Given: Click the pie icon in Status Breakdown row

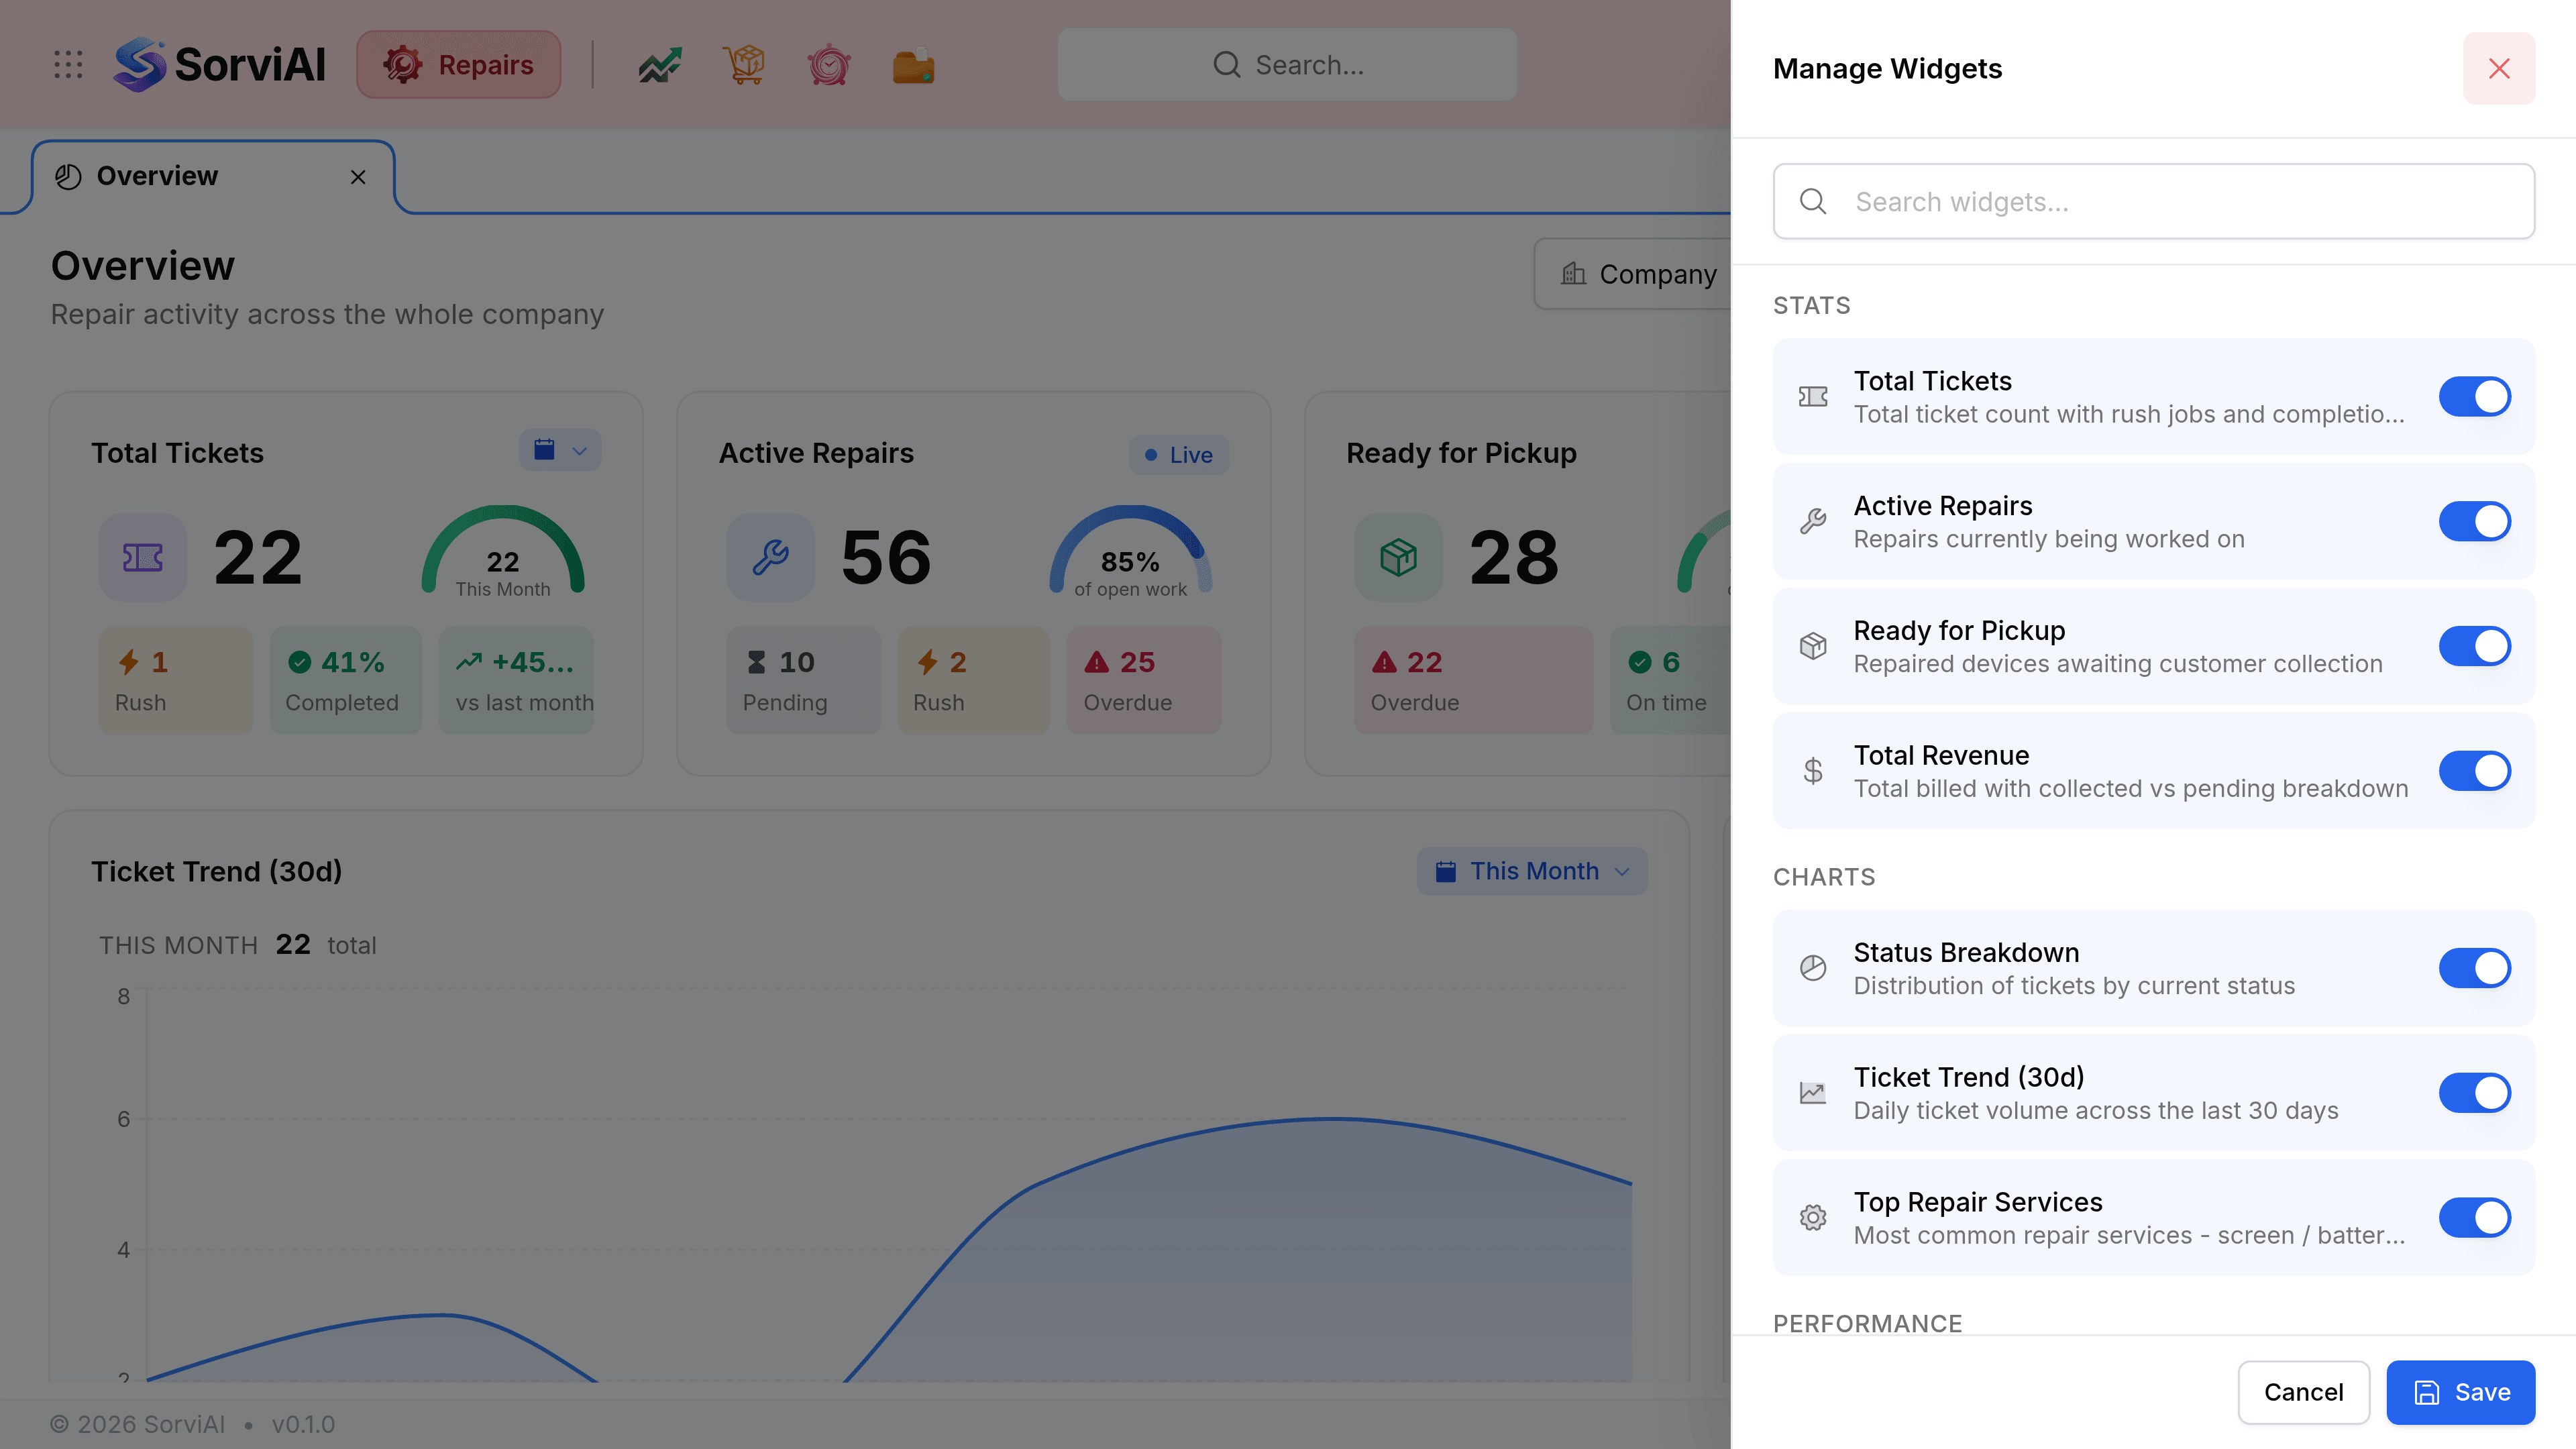Looking at the screenshot, I should (x=1813, y=968).
